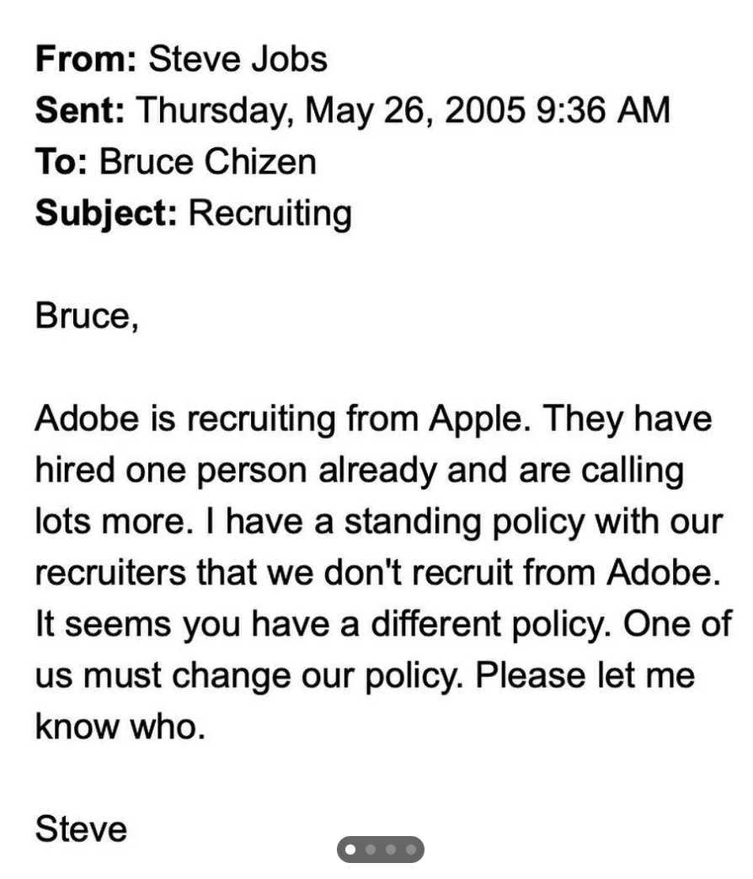Click the first (active) carousel page dot
753x879 pixels.
click(351, 850)
